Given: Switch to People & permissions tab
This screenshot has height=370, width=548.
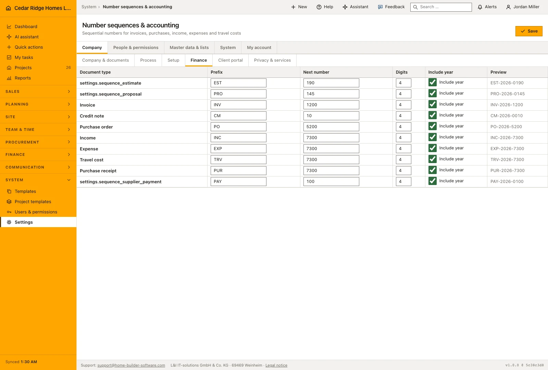Looking at the screenshot, I should [x=136, y=48].
